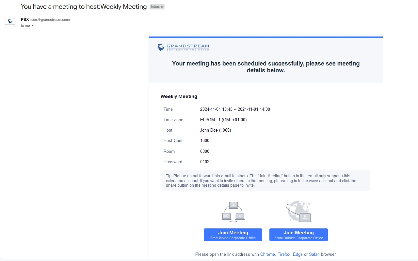The image size is (418, 261).
Task: Click the Weekly Meeting heading in details
Action: (179, 96)
